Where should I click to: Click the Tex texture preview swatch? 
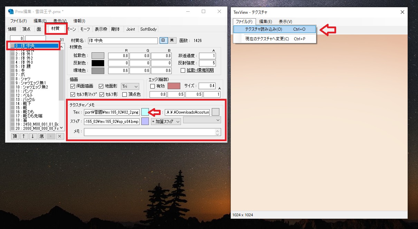[x=145, y=112]
